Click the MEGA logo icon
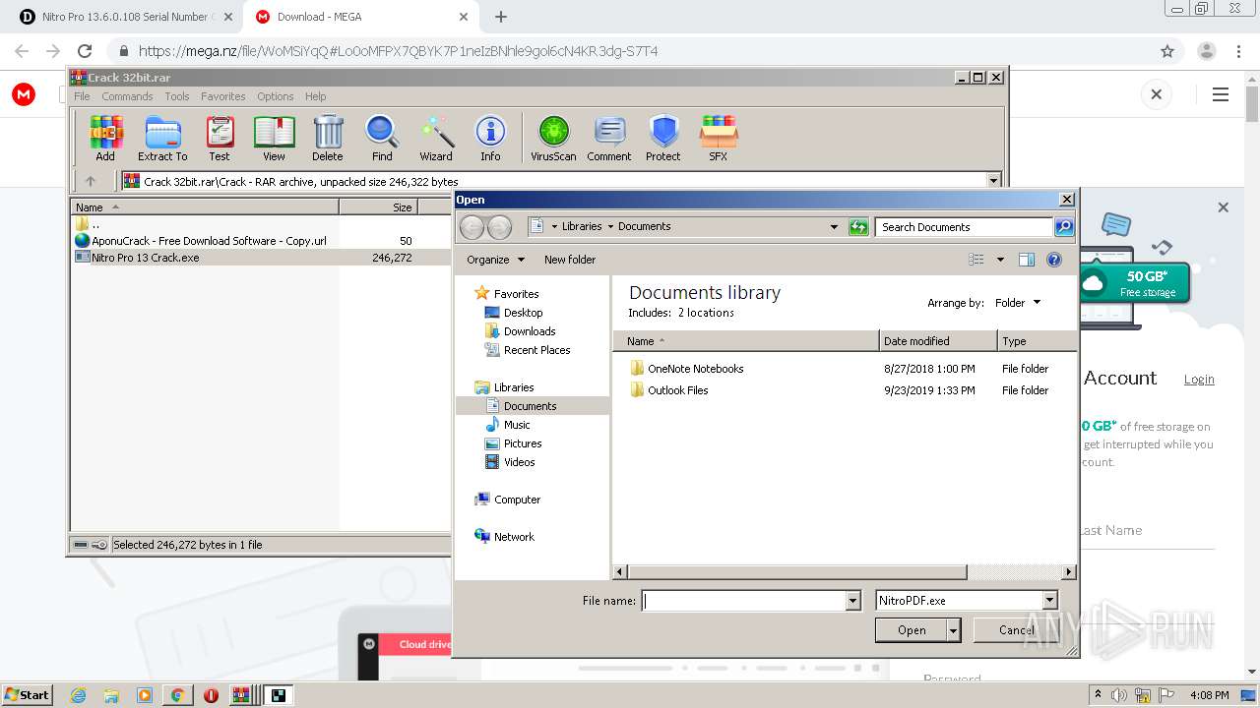Image resolution: width=1260 pixels, height=708 pixels. pos(24,94)
